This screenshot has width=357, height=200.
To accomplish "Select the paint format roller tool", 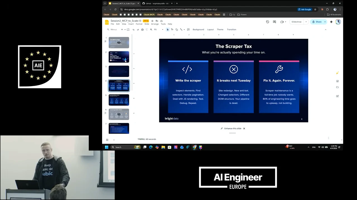I will (147, 29).
